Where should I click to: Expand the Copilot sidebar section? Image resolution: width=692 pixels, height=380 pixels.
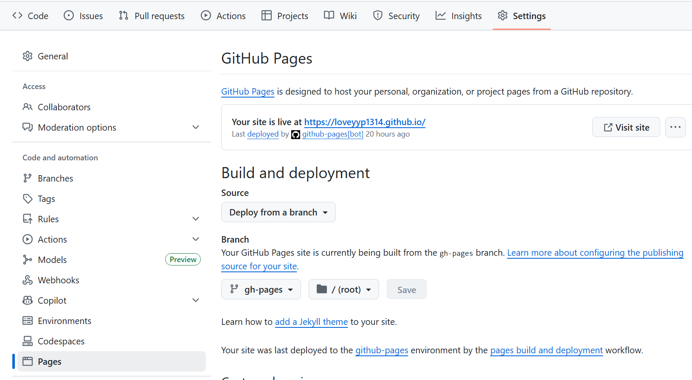[x=196, y=300]
